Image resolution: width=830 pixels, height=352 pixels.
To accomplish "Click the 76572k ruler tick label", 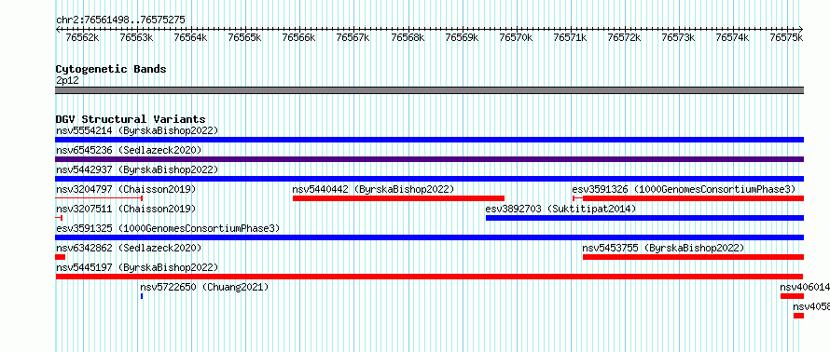I will click(x=624, y=37).
